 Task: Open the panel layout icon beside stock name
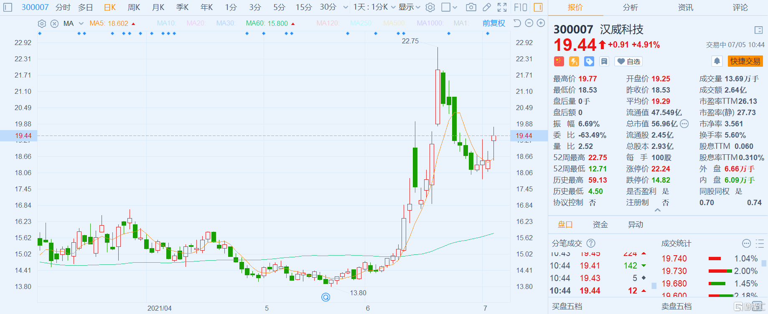759,30
